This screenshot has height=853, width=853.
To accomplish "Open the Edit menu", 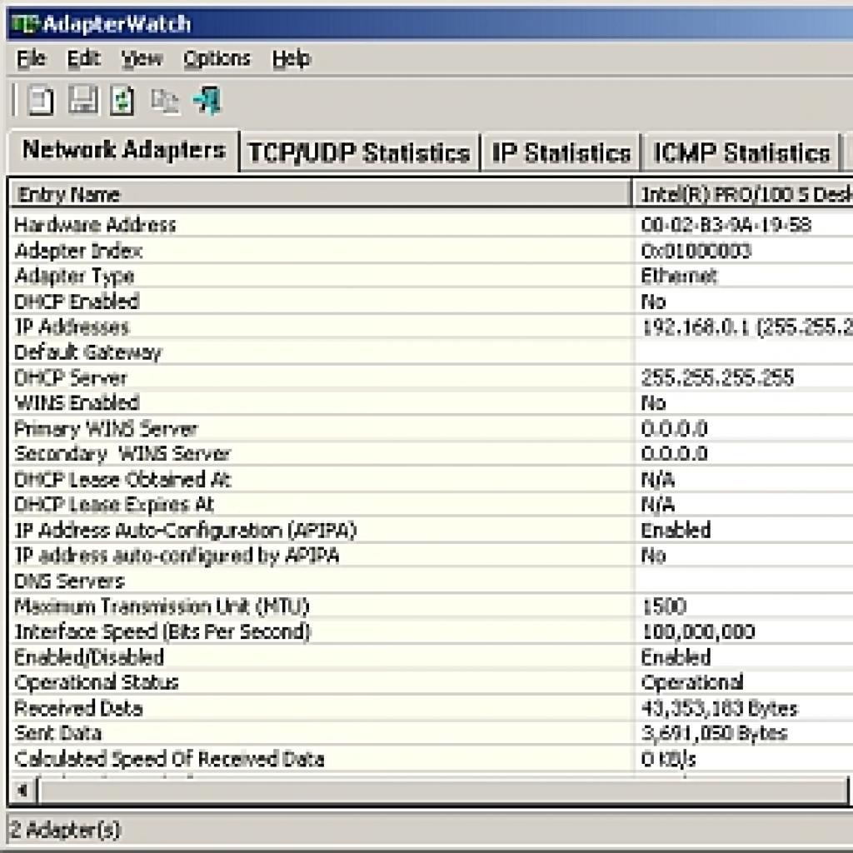I will point(83,58).
